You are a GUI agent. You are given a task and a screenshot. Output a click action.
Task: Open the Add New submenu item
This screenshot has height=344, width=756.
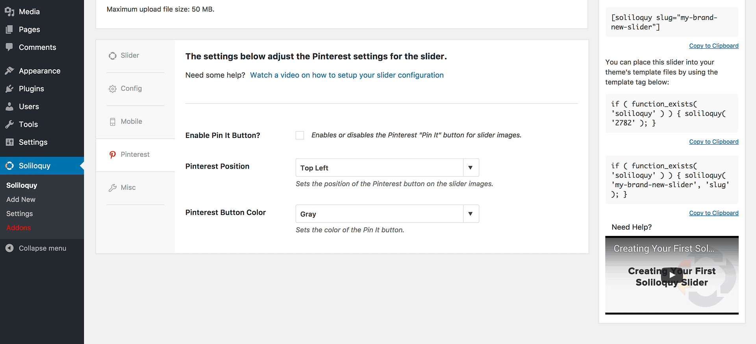tap(21, 199)
